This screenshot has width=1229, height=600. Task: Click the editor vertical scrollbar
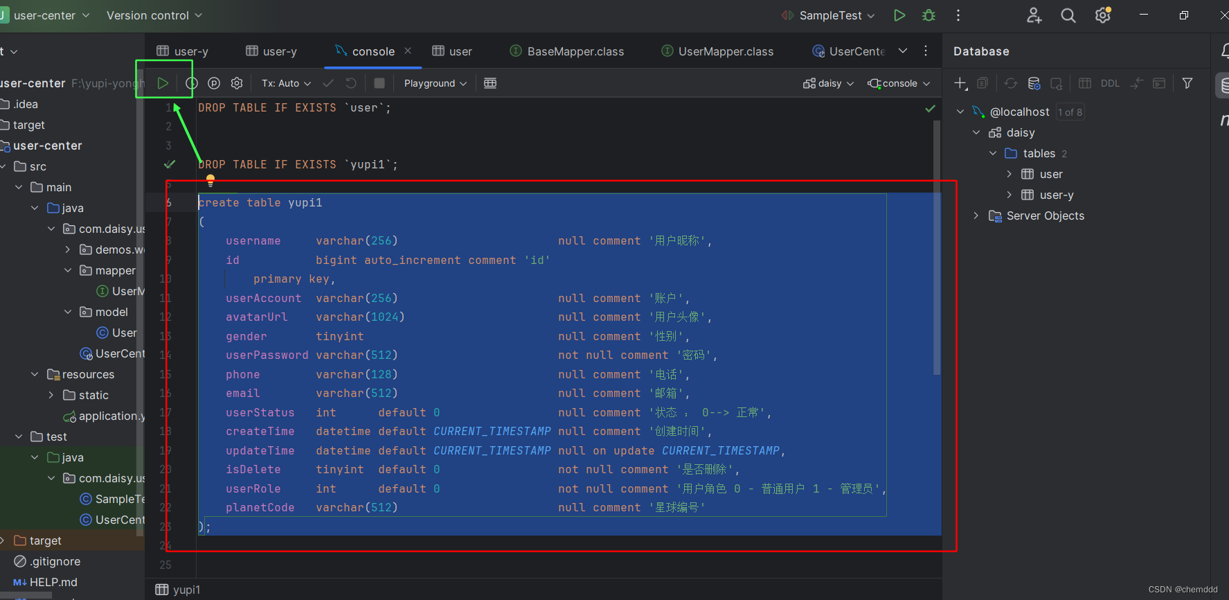coord(937,247)
